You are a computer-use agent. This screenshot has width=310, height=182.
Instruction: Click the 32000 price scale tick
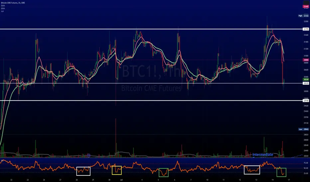pyautogui.click(x=306, y=22)
